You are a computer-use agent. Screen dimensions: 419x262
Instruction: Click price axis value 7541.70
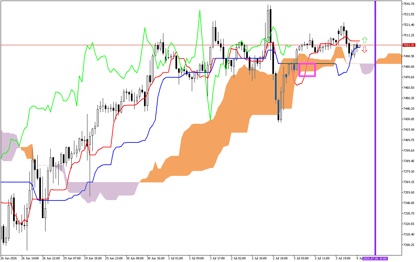tap(409, 4)
